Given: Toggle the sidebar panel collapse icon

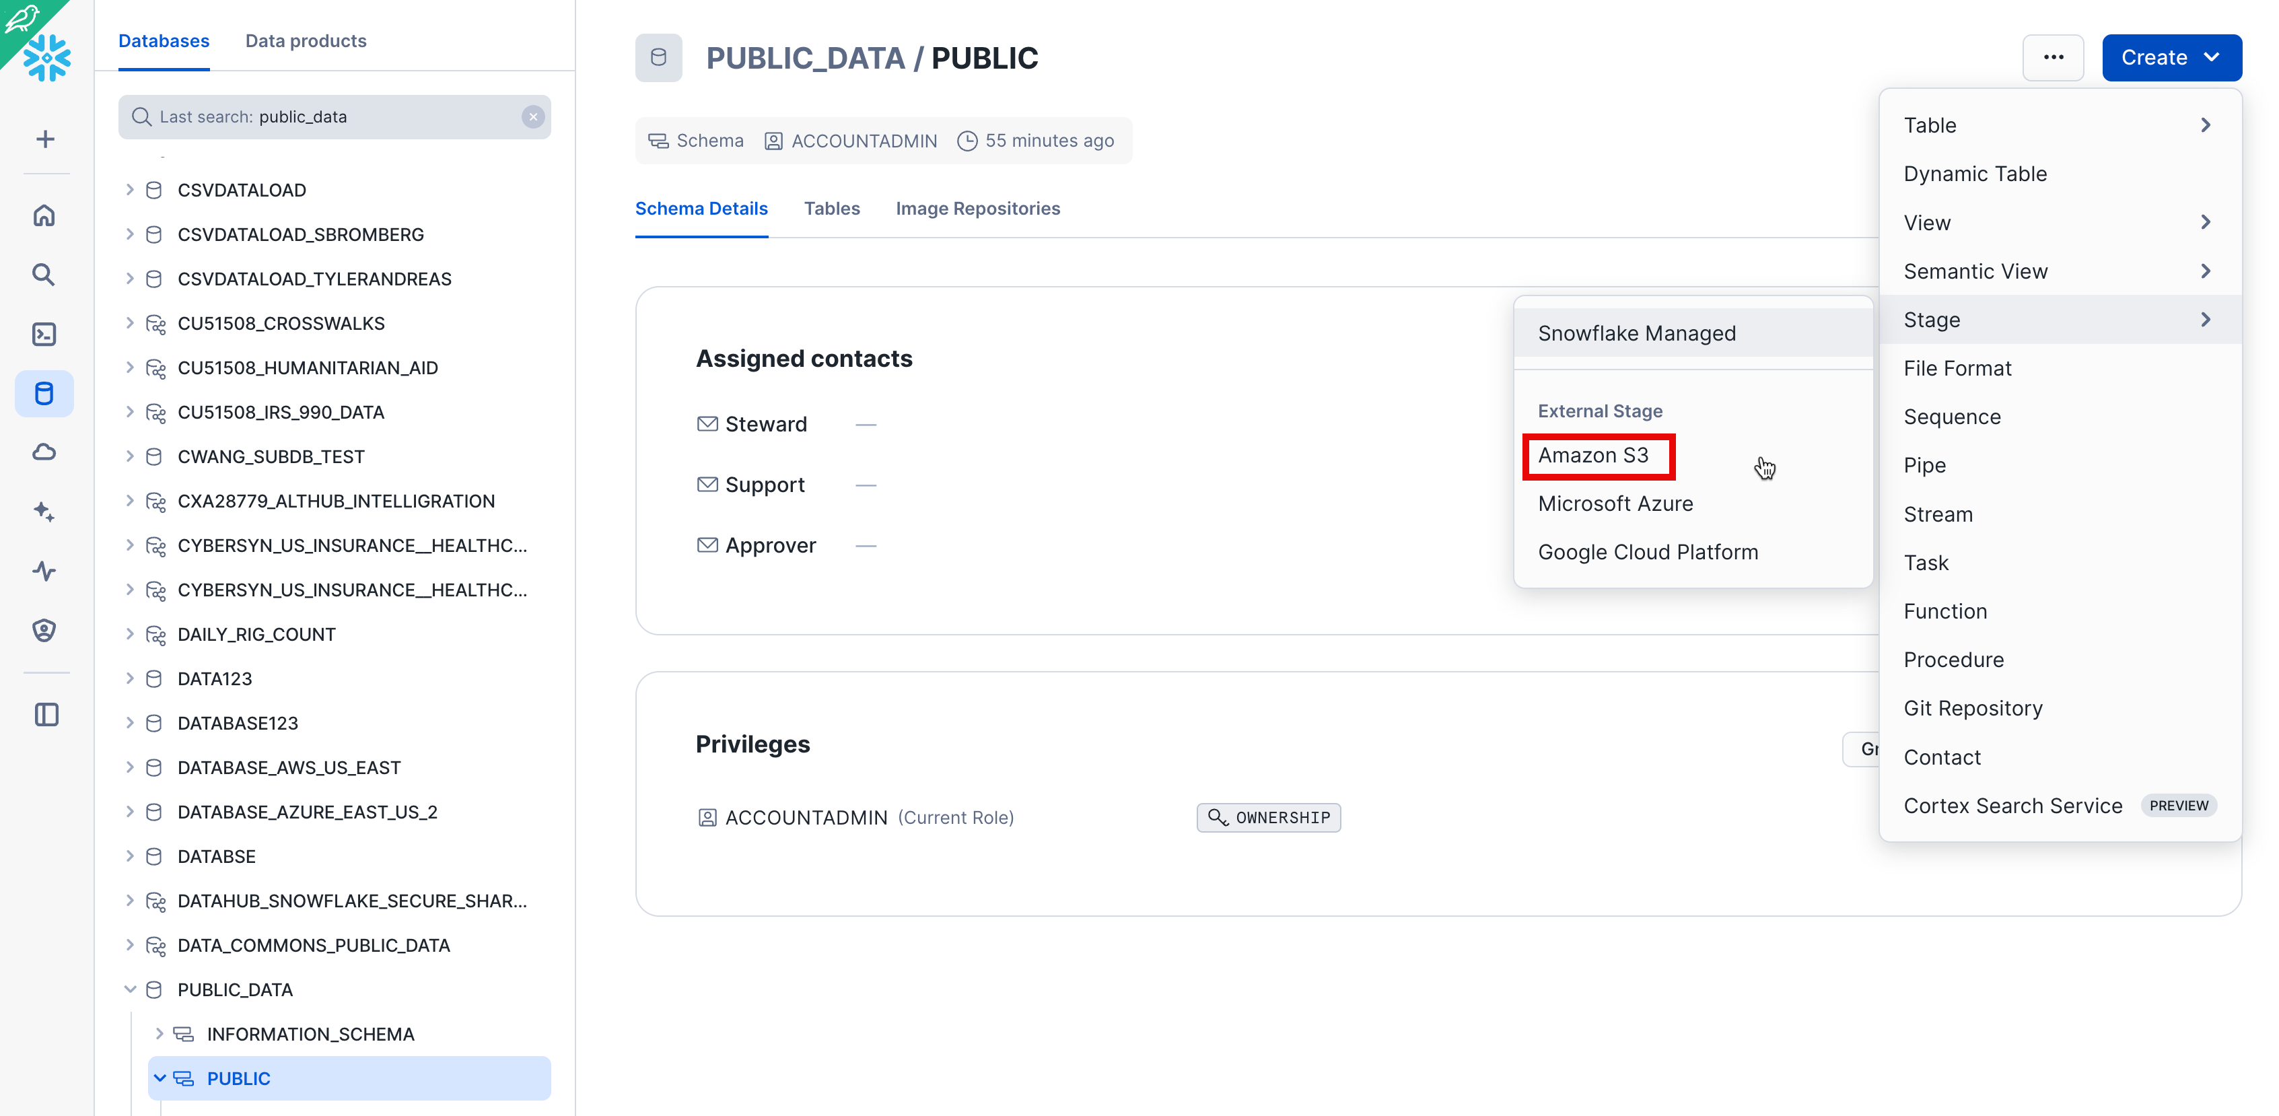Looking at the screenshot, I should pyautogui.click(x=46, y=714).
